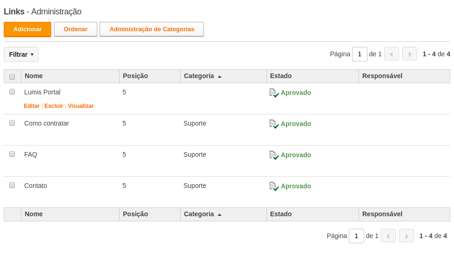Viewport: 454px width, 253px height.
Task: Click bottom pagination previous page arrow
Action: (388, 236)
